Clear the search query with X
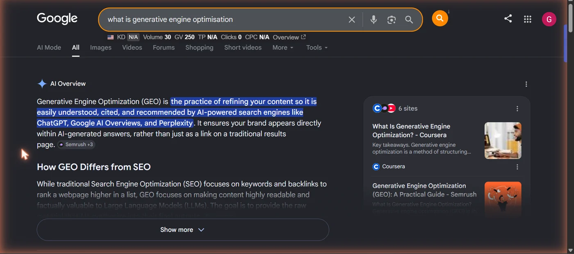574x254 pixels. point(352,20)
